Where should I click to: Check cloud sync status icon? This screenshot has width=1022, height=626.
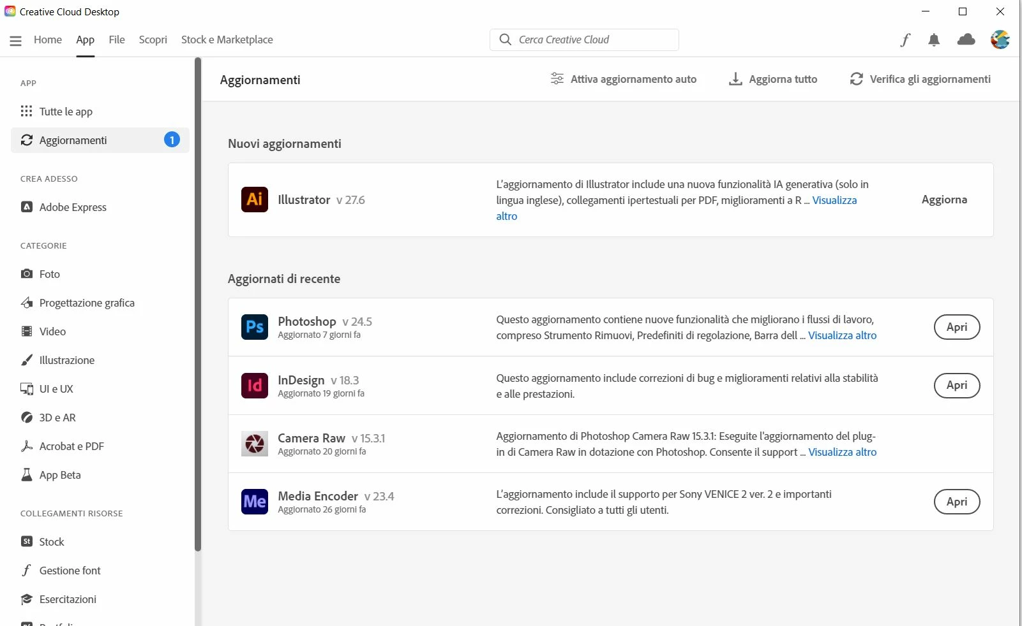point(966,40)
